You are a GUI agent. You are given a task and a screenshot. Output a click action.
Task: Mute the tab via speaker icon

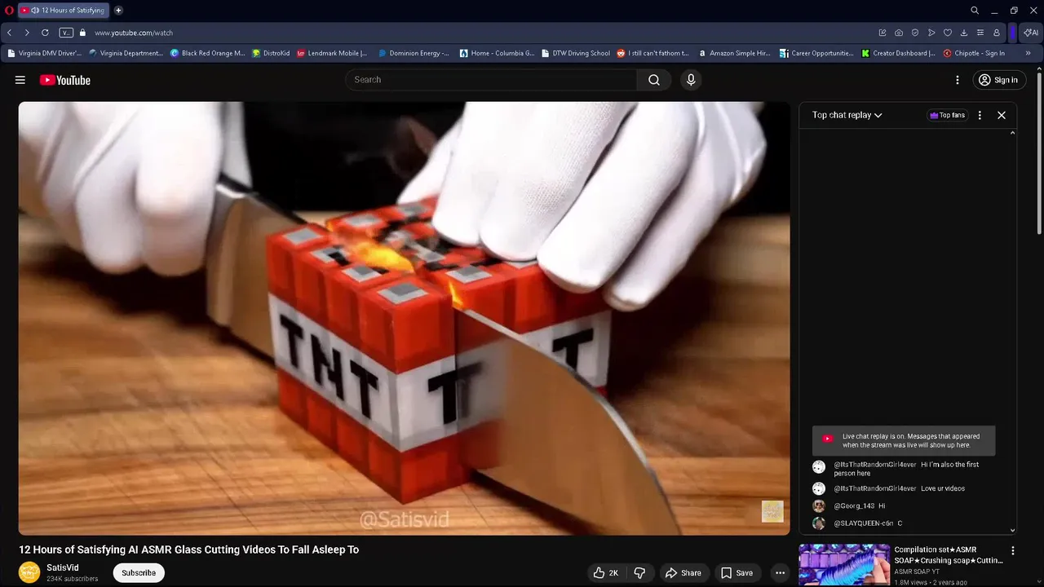pos(35,11)
